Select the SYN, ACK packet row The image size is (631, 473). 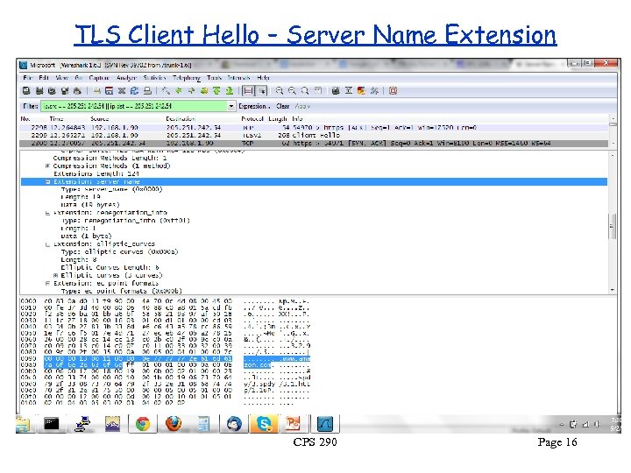(x=315, y=143)
